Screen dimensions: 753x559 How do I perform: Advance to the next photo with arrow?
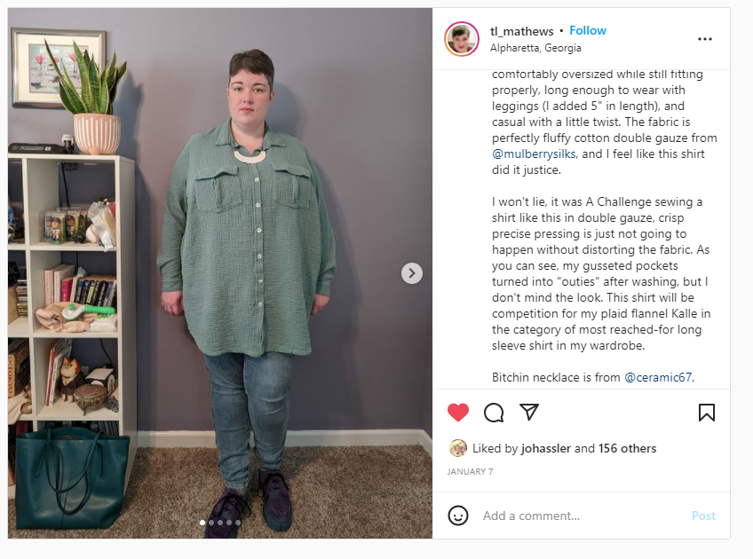tap(411, 273)
